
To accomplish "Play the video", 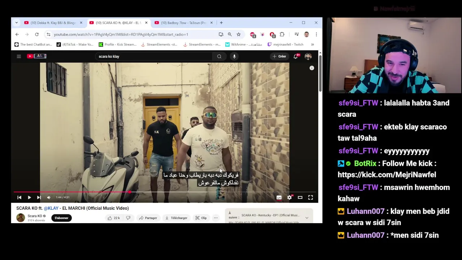I will (29, 198).
